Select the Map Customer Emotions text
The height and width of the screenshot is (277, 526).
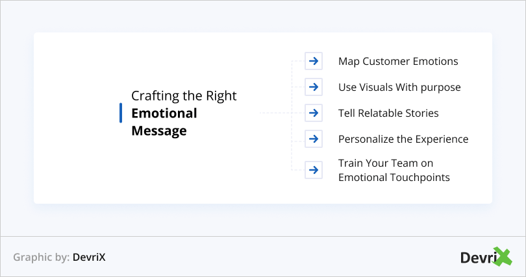tap(398, 62)
